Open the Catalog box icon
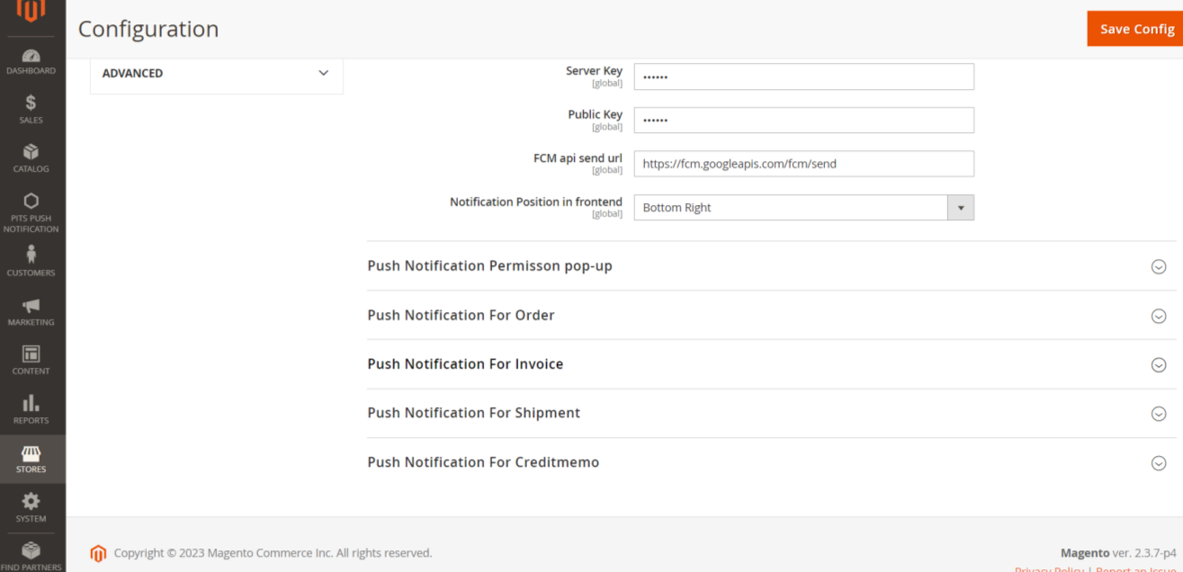 click(x=31, y=152)
